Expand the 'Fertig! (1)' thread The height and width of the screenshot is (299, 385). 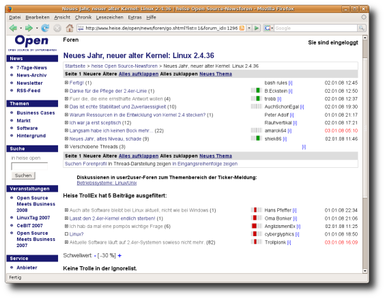point(66,83)
